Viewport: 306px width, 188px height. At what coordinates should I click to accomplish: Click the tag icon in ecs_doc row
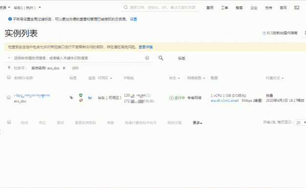click(71, 97)
